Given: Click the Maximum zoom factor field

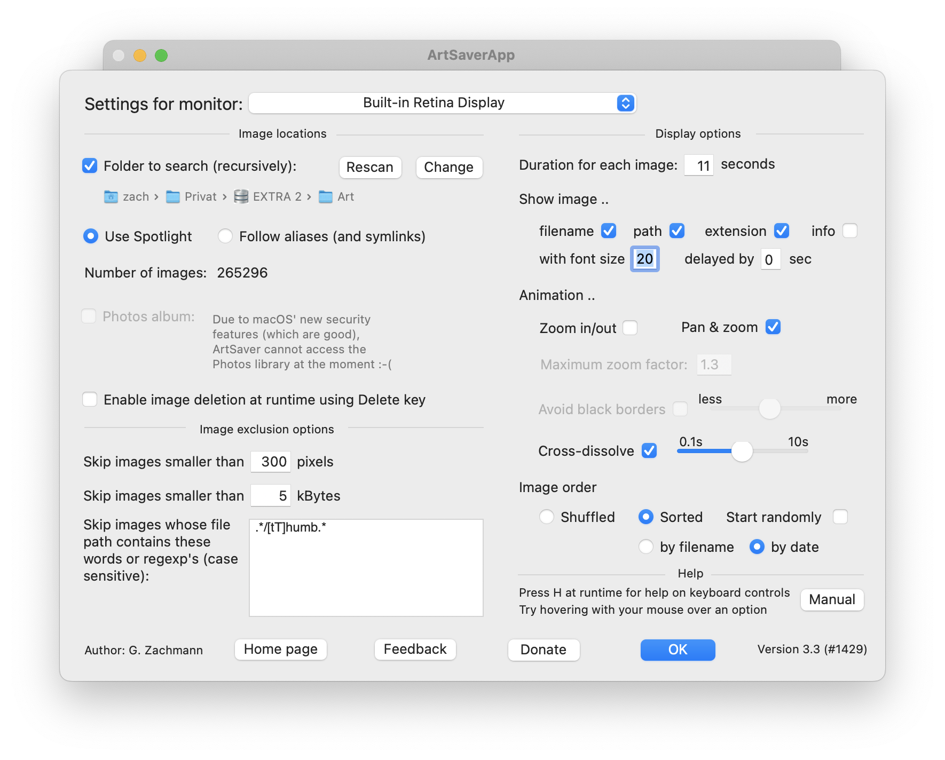Looking at the screenshot, I should click(x=714, y=365).
